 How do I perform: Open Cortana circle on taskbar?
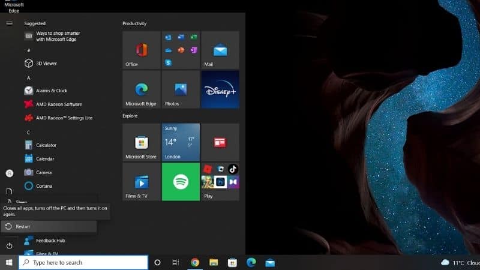[x=157, y=263]
